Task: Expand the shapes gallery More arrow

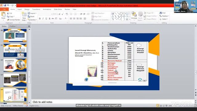Action: pos(130,19)
